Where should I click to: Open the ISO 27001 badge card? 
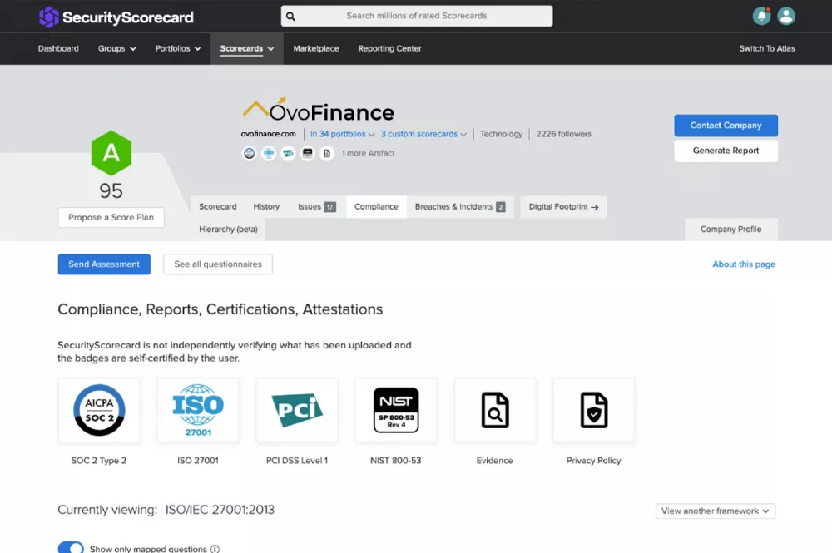(x=198, y=410)
